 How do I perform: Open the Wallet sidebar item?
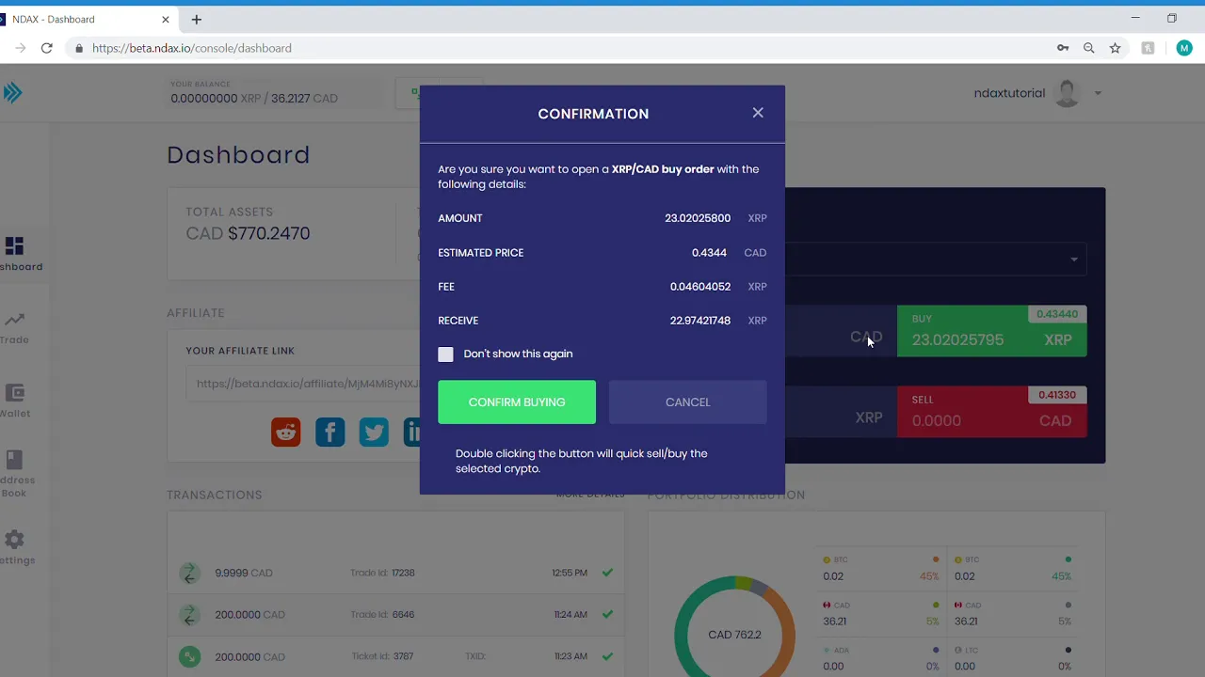click(x=15, y=401)
